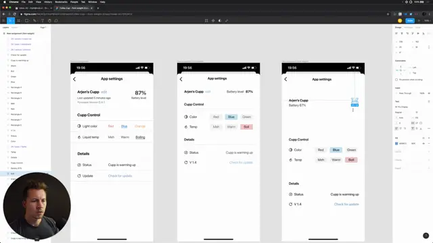Toggle Fix position when scrolling checkbox

(x=396, y=80)
